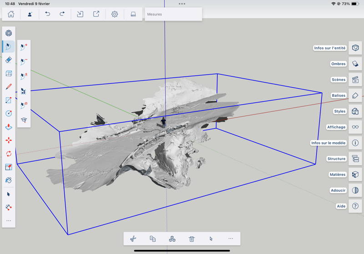The width and height of the screenshot is (364, 254).
Task: Toggle subtract-from-selection mode (cursor with minus)
Action: tap(24, 61)
